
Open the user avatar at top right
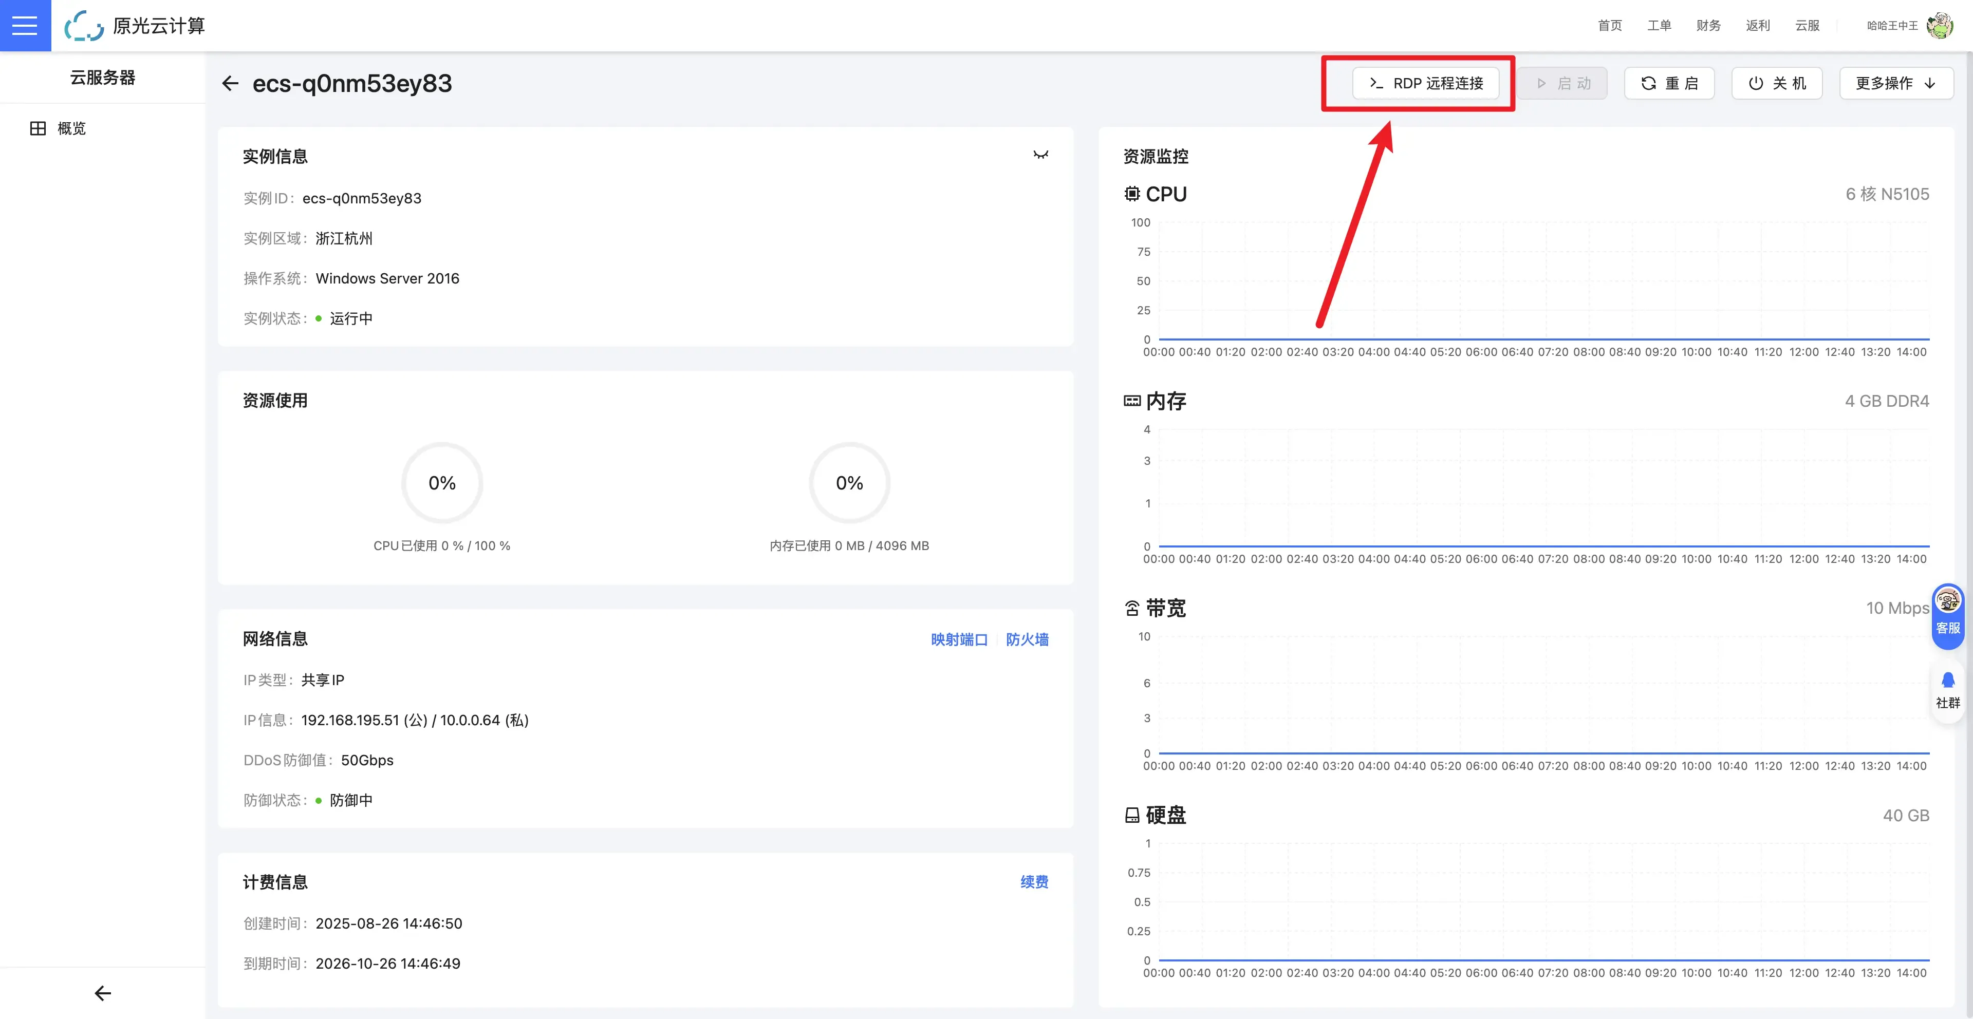coord(1939,25)
